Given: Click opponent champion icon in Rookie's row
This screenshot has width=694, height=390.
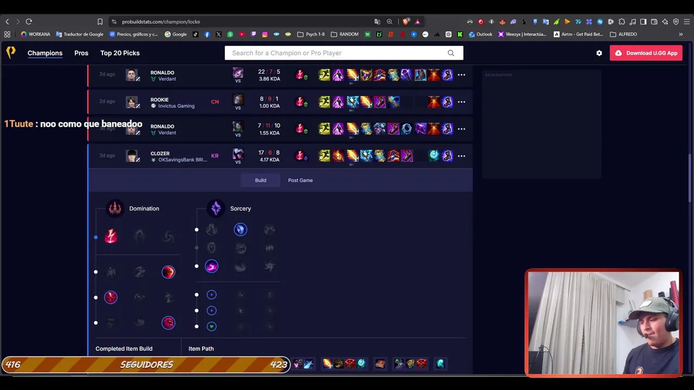Looking at the screenshot, I should pos(238,99).
